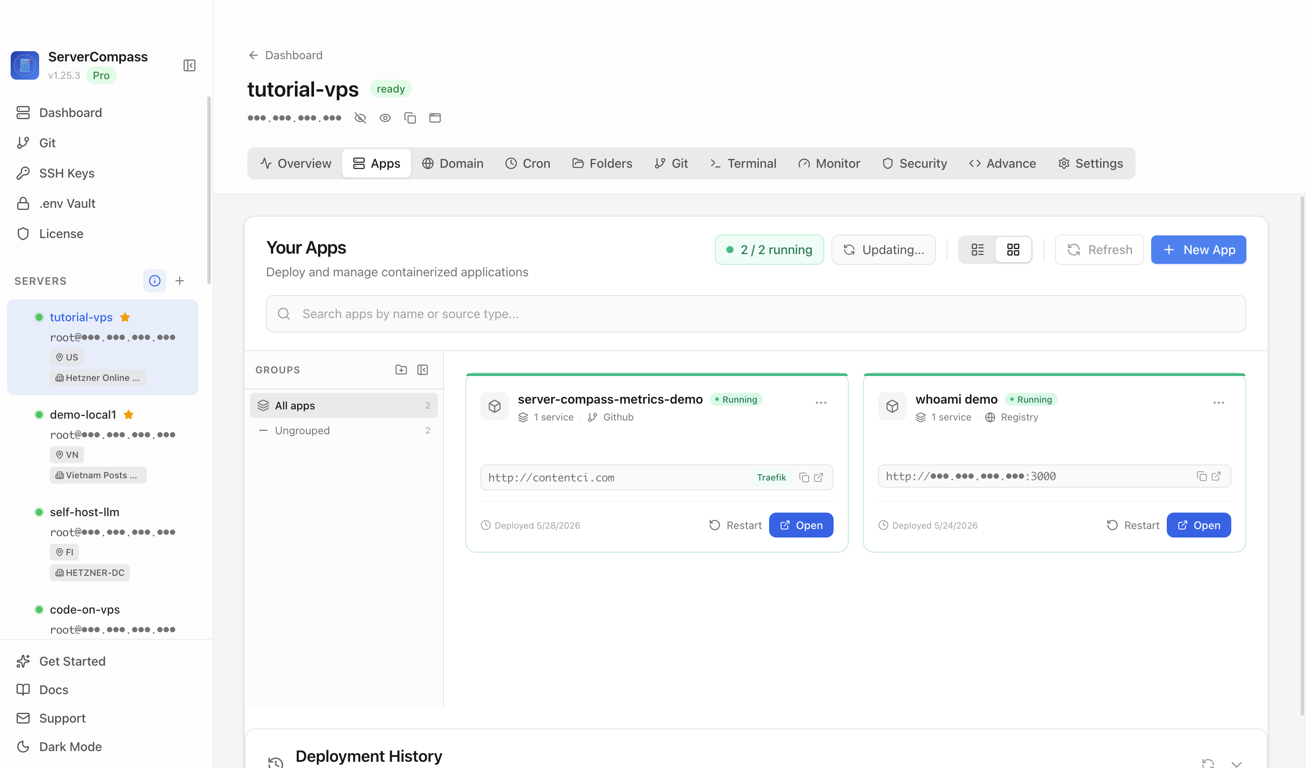Copy the contentci.com URL
The height and width of the screenshot is (768, 1306).
[x=804, y=477]
